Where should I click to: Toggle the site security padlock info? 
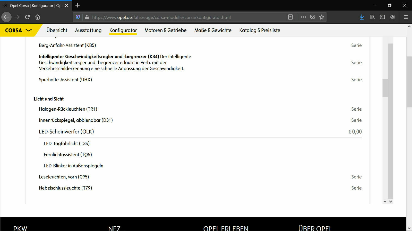tap(87, 17)
